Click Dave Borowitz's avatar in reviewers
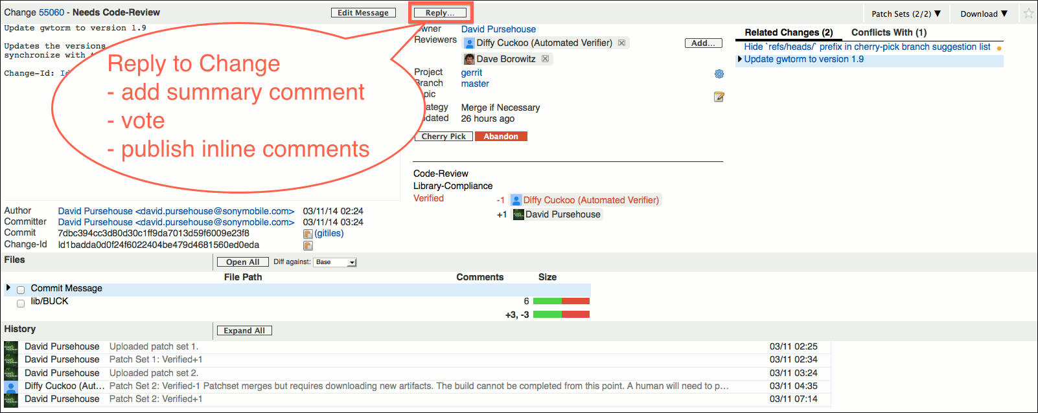 click(469, 59)
